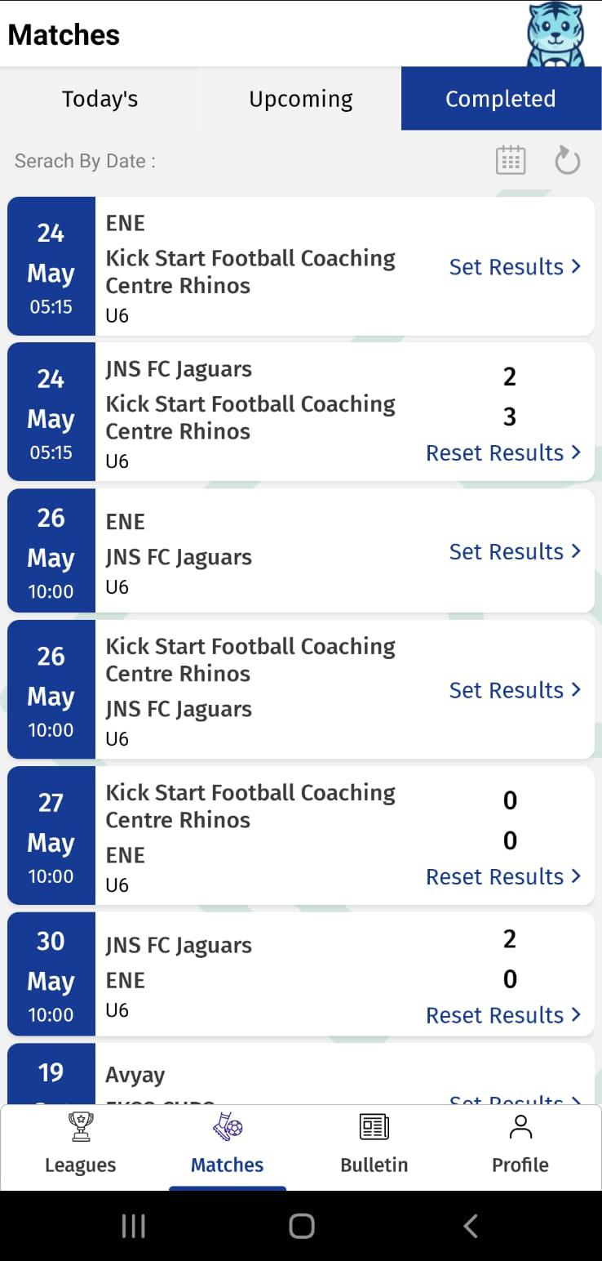Reset Results for 30 May Jaguars vs ENE
The image size is (602, 1261).
(503, 1015)
